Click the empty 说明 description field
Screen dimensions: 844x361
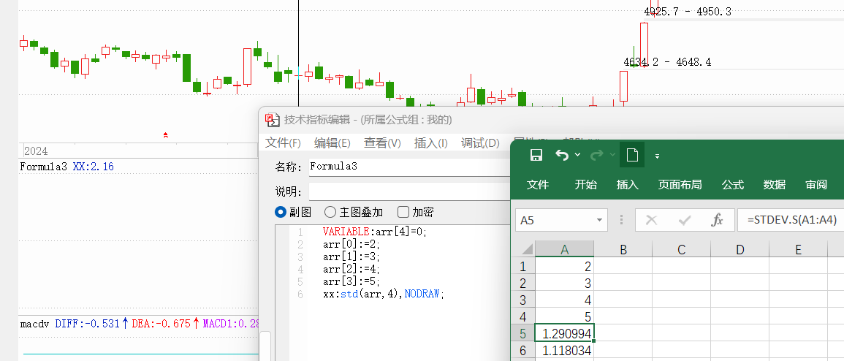coord(409,191)
